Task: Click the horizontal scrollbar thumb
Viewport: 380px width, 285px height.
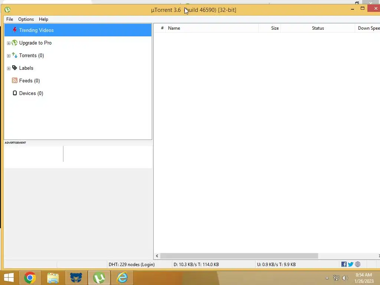Action: (x=239, y=256)
